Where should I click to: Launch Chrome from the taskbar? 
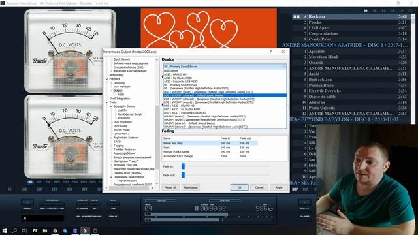55,230
